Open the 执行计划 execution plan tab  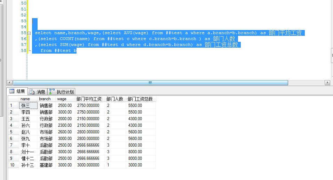tap(61, 92)
